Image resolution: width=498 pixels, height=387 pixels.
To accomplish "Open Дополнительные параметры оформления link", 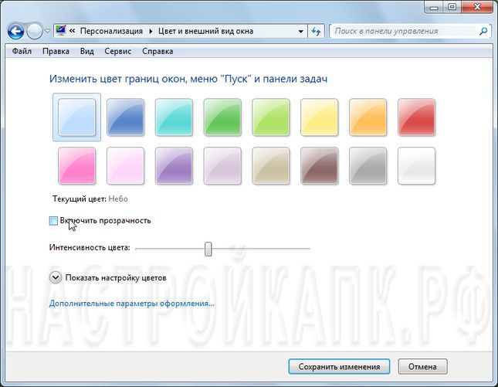I will tap(132, 304).
